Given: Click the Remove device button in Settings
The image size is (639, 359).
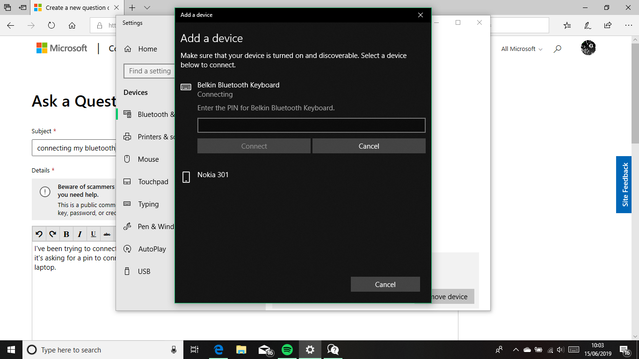Looking at the screenshot, I should (452, 297).
